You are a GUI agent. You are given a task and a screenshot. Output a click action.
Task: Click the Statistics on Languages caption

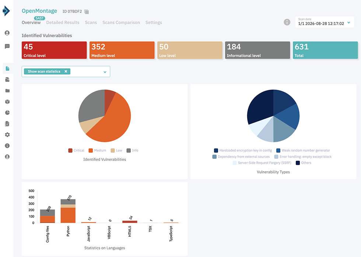click(105, 248)
